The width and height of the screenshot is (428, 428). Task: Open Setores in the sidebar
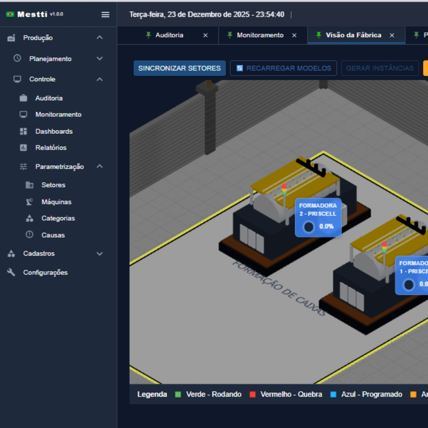[53, 185]
